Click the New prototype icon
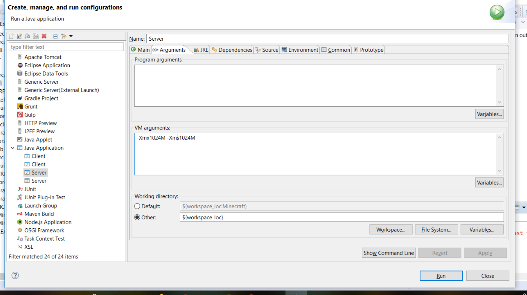This screenshot has width=527, height=295. (19, 36)
